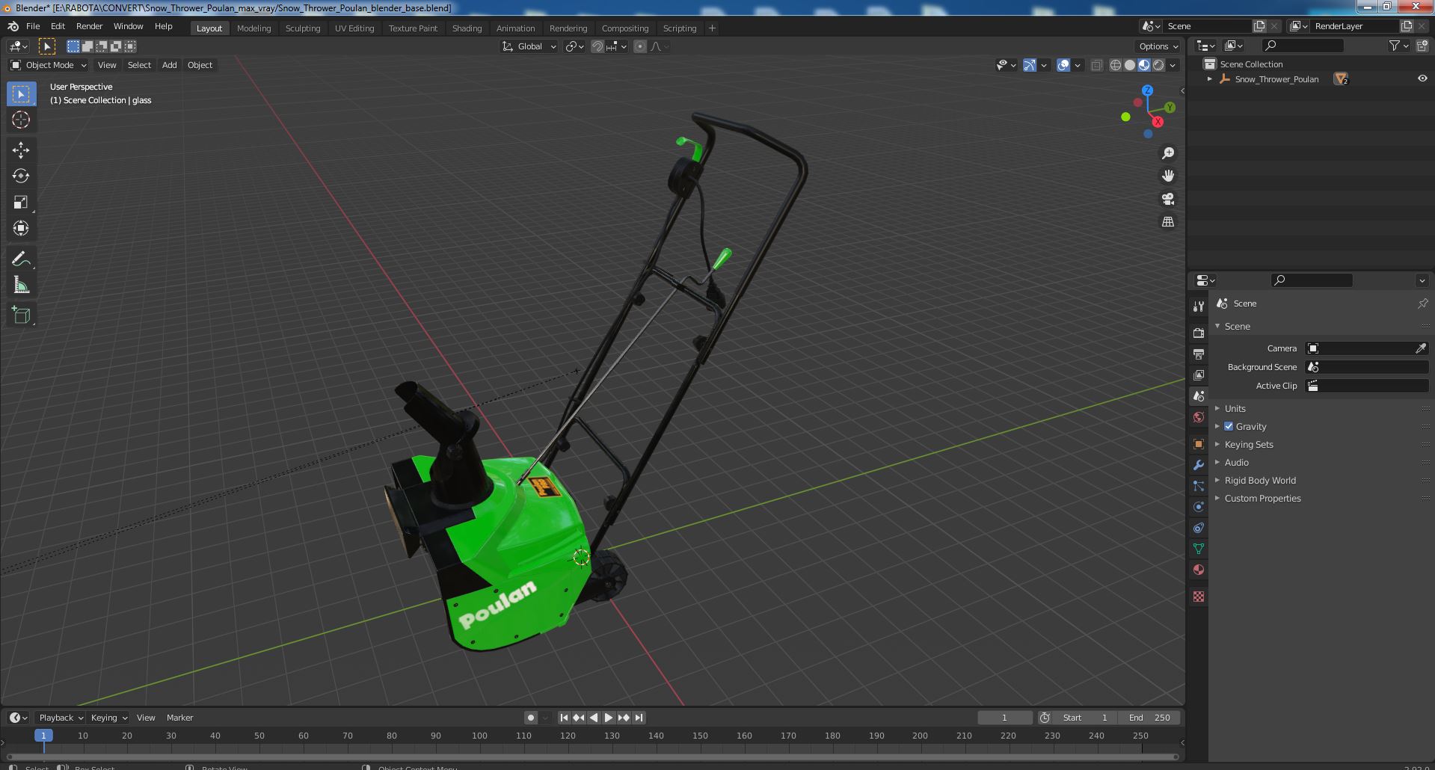Open the Tool properties tab
The width and height of the screenshot is (1435, 770).
[x=1199, y=307]
